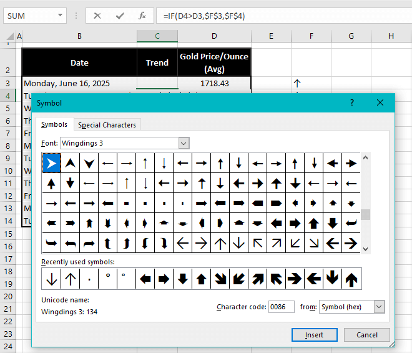Screen dimensions: 412x353
Task: Switch to the Special Characters tab
Action: [107, 125]
